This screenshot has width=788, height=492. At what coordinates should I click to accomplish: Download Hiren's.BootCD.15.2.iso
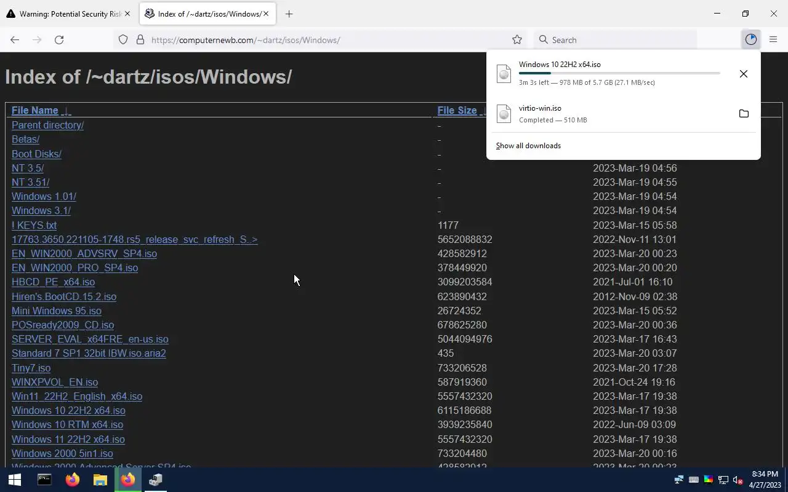[64, 296]
